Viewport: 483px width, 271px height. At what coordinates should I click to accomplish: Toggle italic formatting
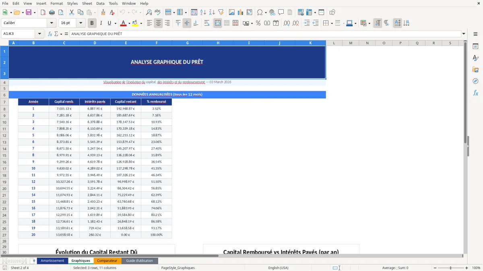101,23
